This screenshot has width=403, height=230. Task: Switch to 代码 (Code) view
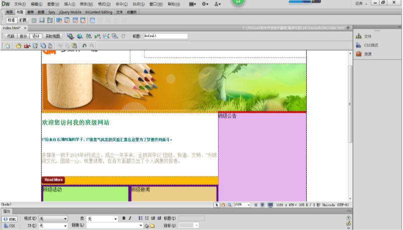[x=11, y=36]
